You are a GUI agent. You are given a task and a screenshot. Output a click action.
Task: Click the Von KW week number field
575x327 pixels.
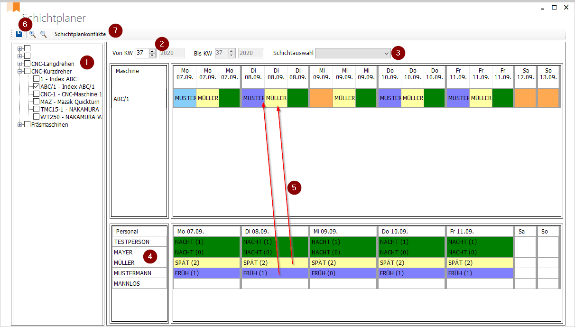(x=142, y=53)
